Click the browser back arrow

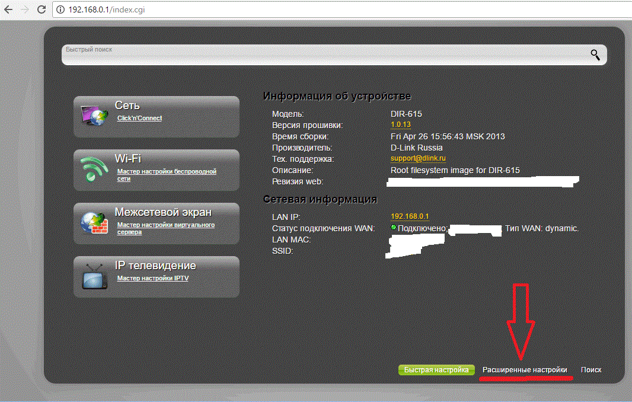pyautogui.click(x=8, y=9)
